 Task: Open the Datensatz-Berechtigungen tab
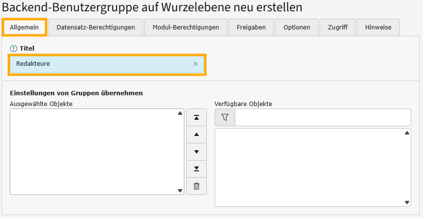(x=96, y=27)
